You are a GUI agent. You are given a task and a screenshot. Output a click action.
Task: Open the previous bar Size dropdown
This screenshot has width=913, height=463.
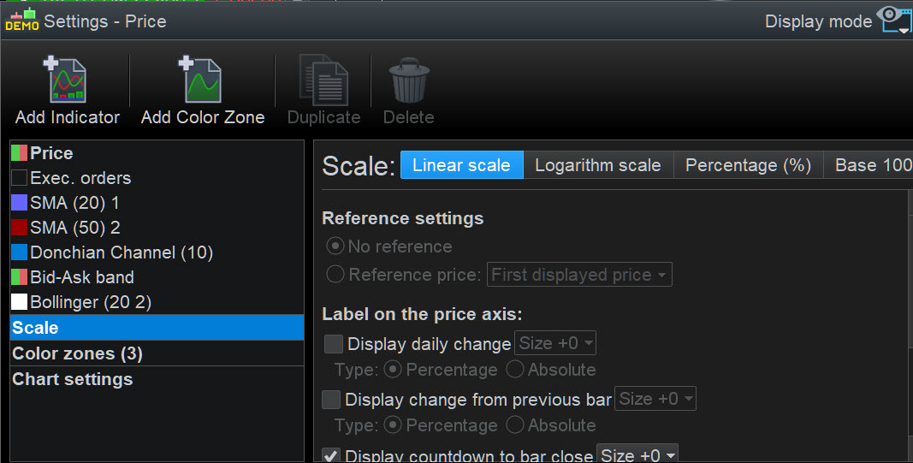click(x=655, y=400)
